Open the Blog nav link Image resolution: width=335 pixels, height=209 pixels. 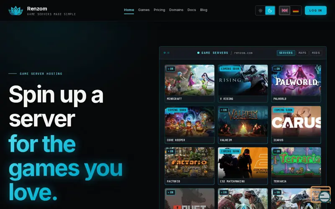point(204,10)
